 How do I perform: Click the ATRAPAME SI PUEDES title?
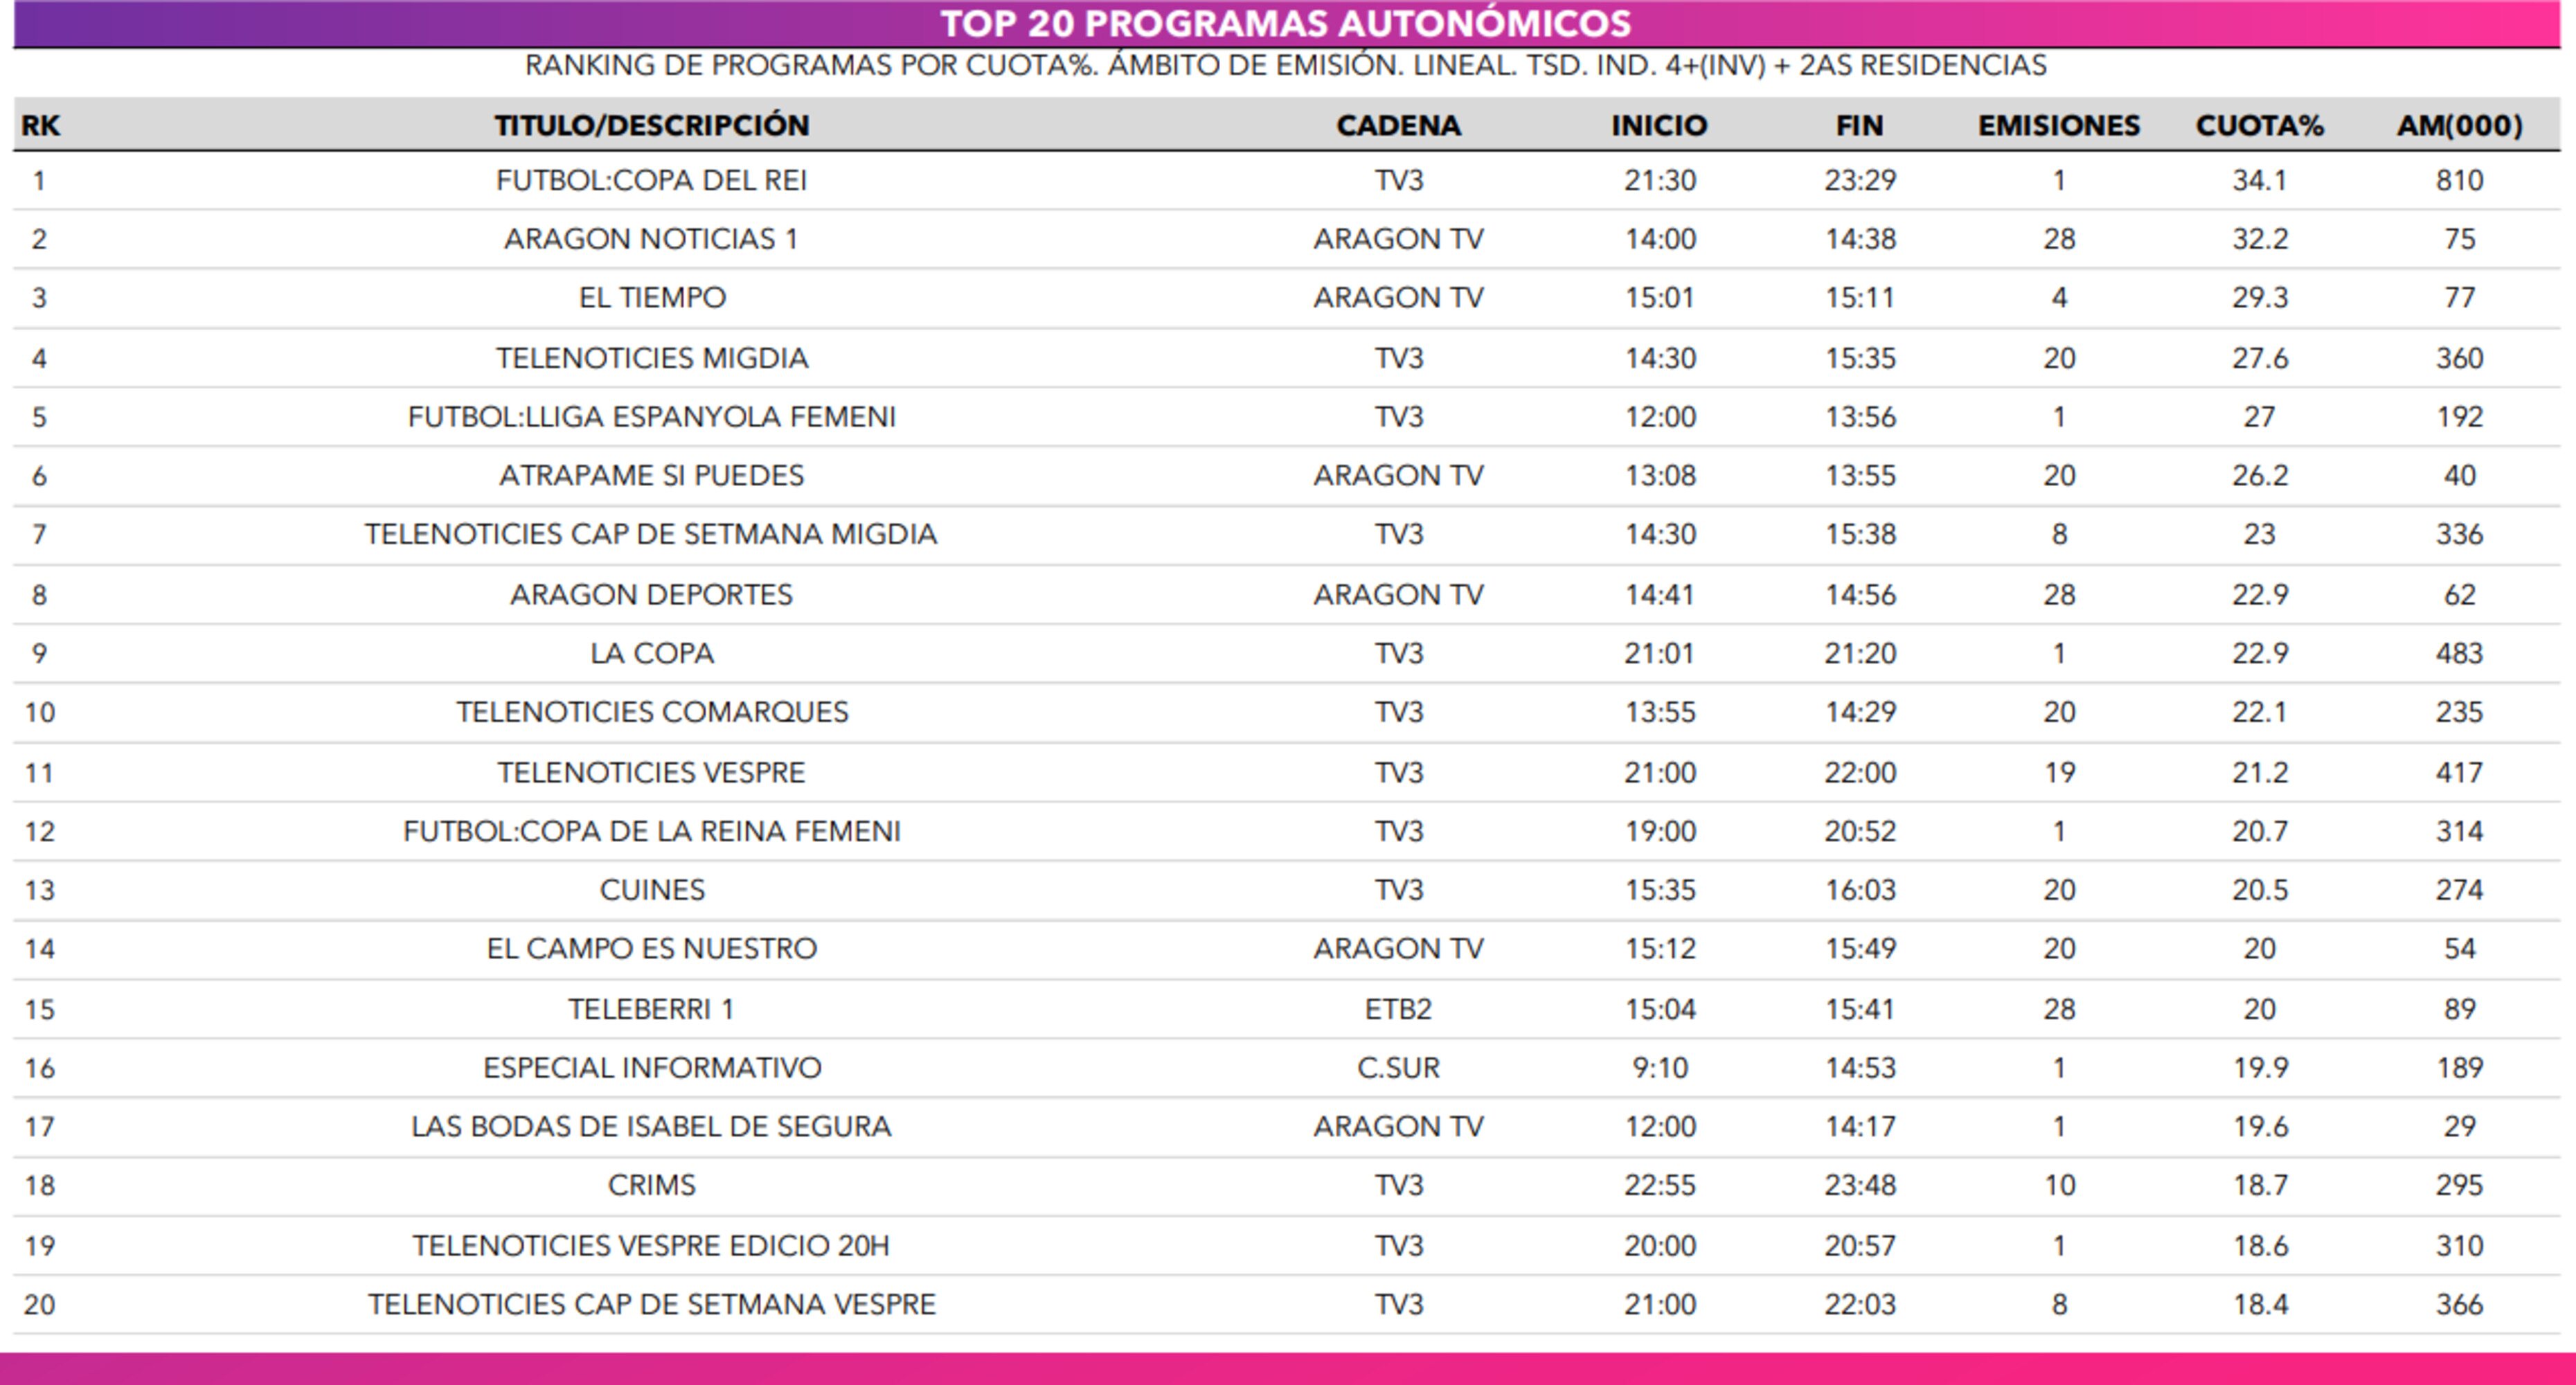(x=651, y=475)
